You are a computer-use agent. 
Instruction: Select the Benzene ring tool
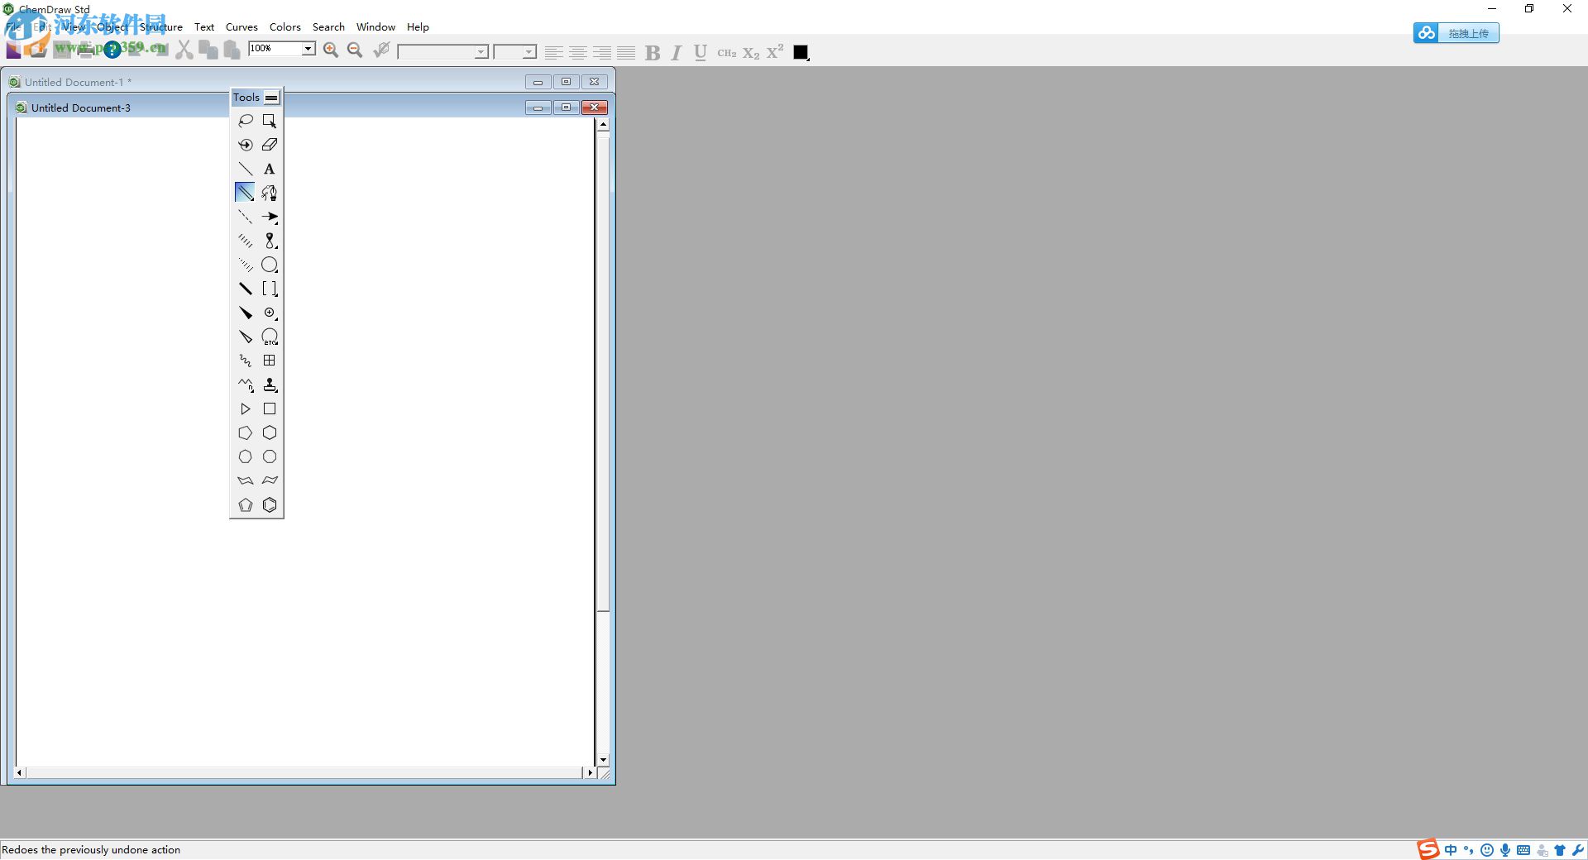tap(270, 505)
